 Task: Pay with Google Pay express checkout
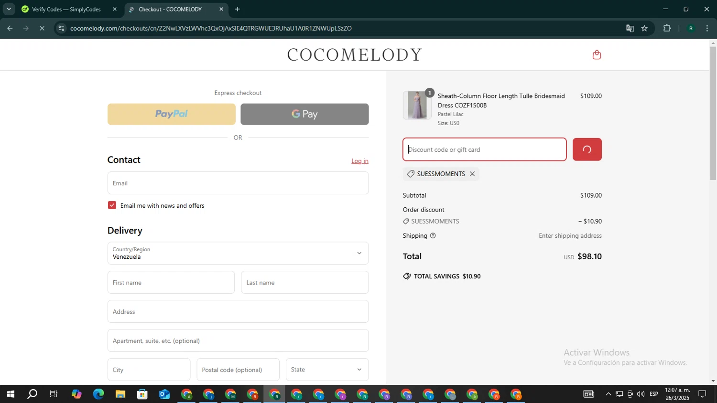pyautogui.click(x=304, y=114)
